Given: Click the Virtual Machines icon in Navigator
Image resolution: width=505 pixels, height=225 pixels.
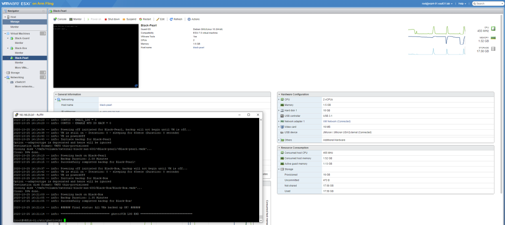Looking at the screenshot, I should point(8,33).
